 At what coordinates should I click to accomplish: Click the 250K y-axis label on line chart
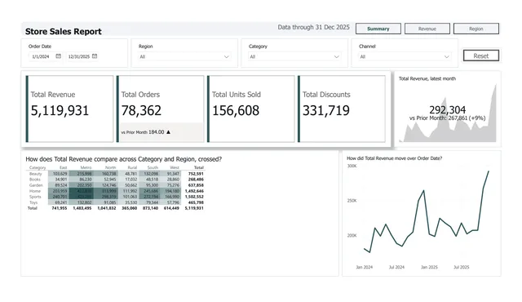352,201
